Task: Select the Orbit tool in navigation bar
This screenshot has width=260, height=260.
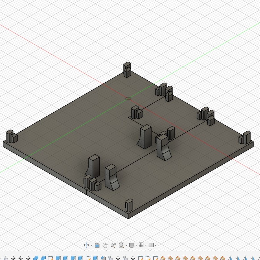Action: (86, 245)
